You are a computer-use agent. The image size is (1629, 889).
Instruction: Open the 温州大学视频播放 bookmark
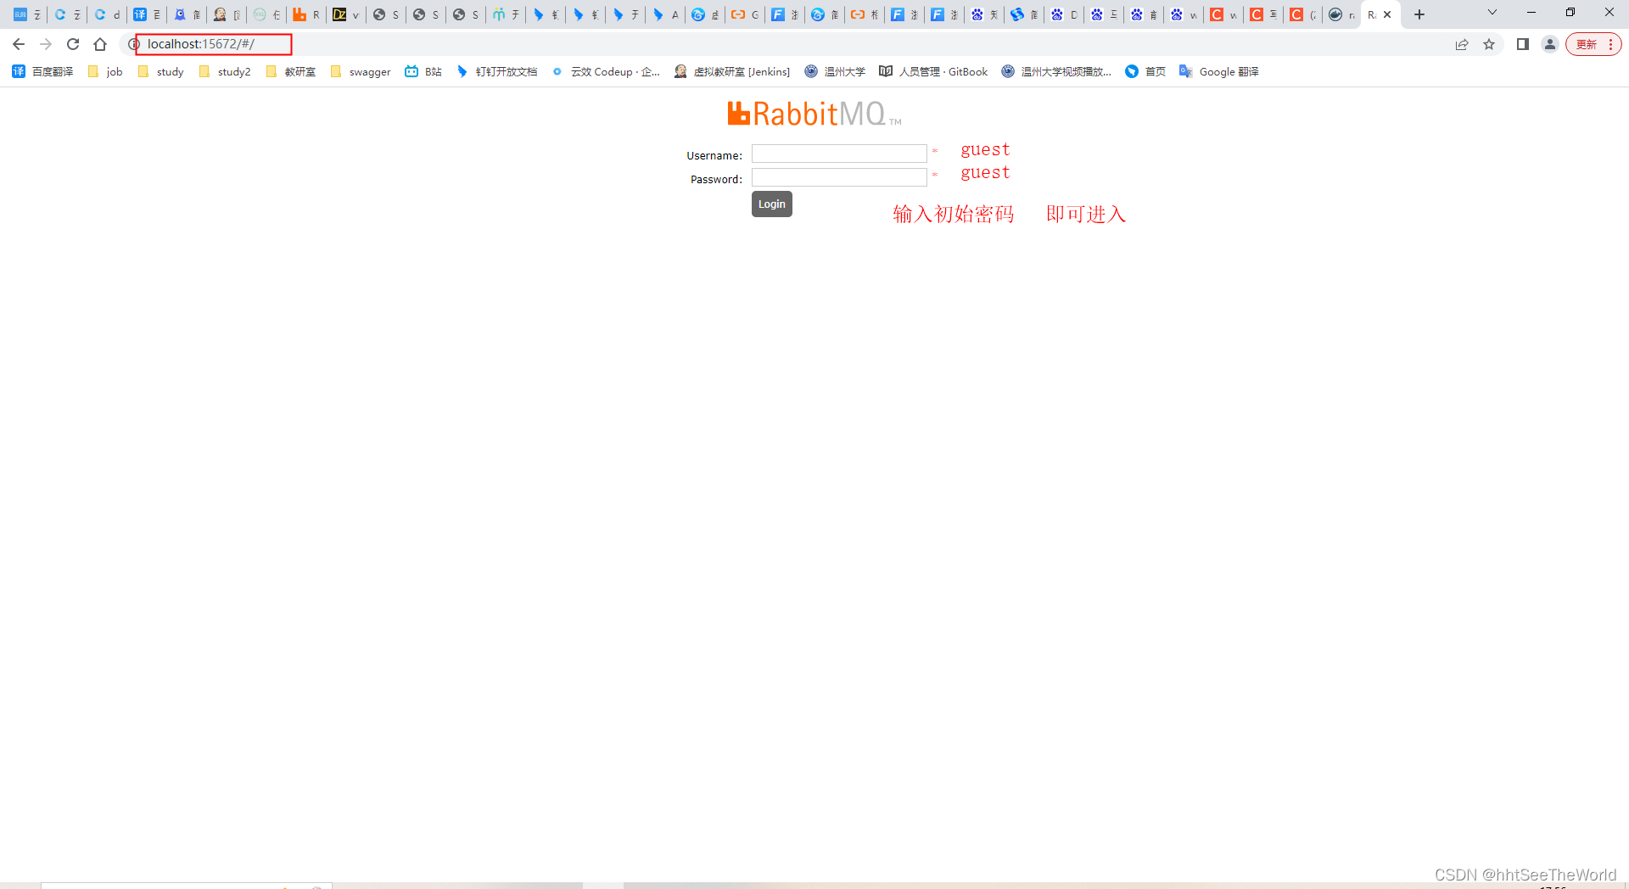[x=1056, y=72]
